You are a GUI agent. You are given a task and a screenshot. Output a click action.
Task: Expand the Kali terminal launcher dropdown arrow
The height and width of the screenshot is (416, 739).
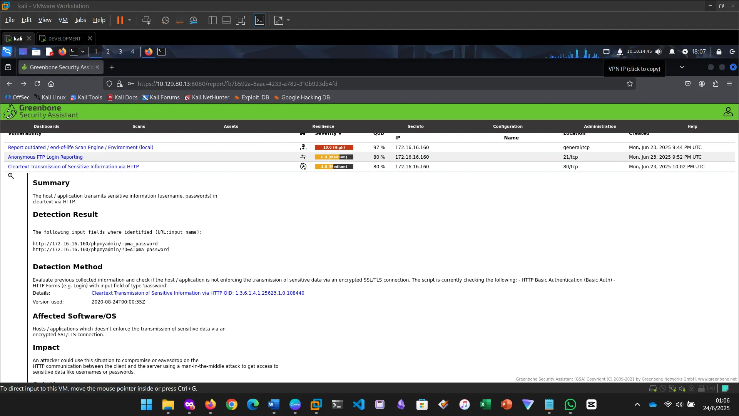tap(83, 52)
